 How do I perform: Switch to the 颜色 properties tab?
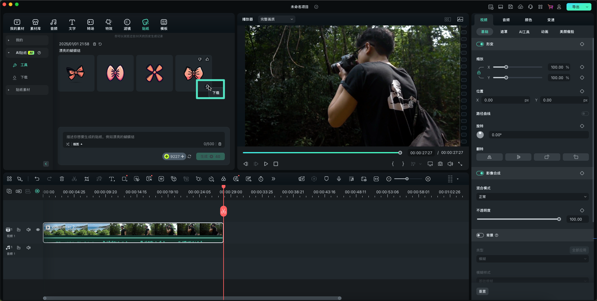tap(529, 20)
